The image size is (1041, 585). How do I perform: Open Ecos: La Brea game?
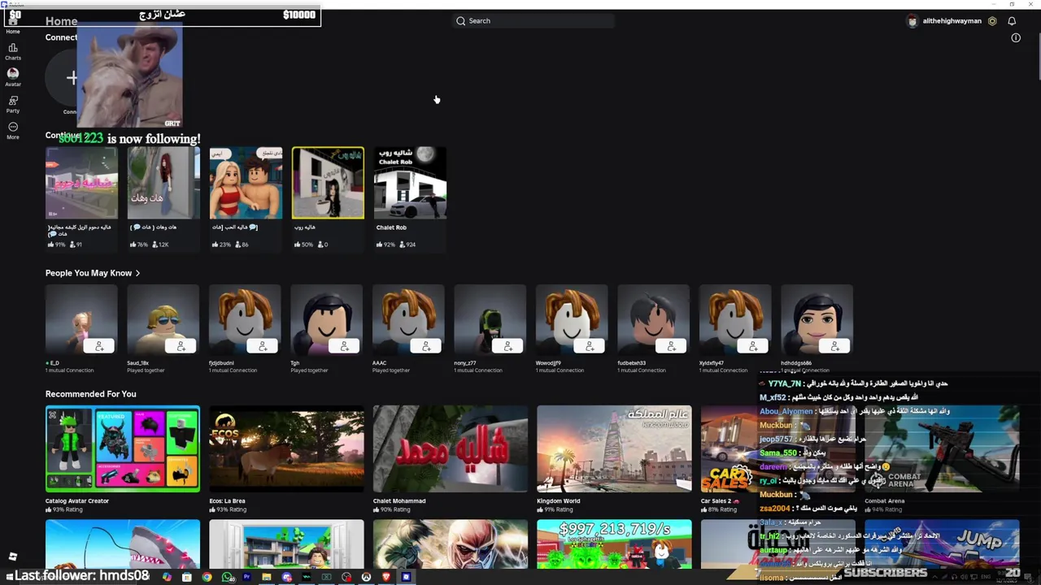(286, 449)
